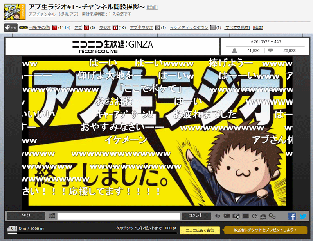The height and width of the screenshot is (241, 313).
Task: Click the ニコニコ広告で宣伝 button
Action: [x=200, y=230]
